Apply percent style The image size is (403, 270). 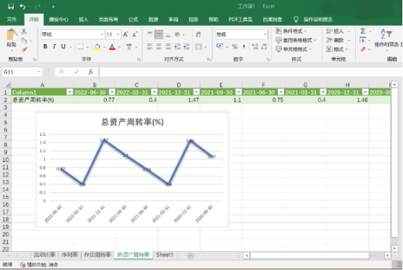pos(235,47)
